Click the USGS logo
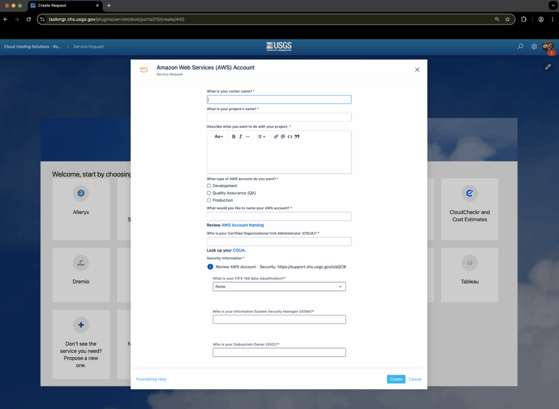559x409 pixels. [x=279, y=46]
